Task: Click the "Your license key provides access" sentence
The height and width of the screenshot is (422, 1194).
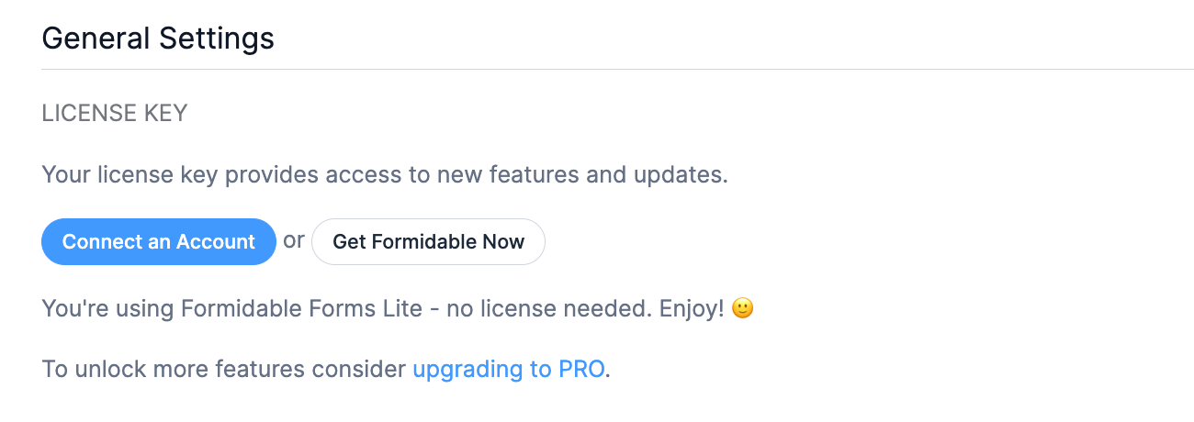Action: point(384,174)
